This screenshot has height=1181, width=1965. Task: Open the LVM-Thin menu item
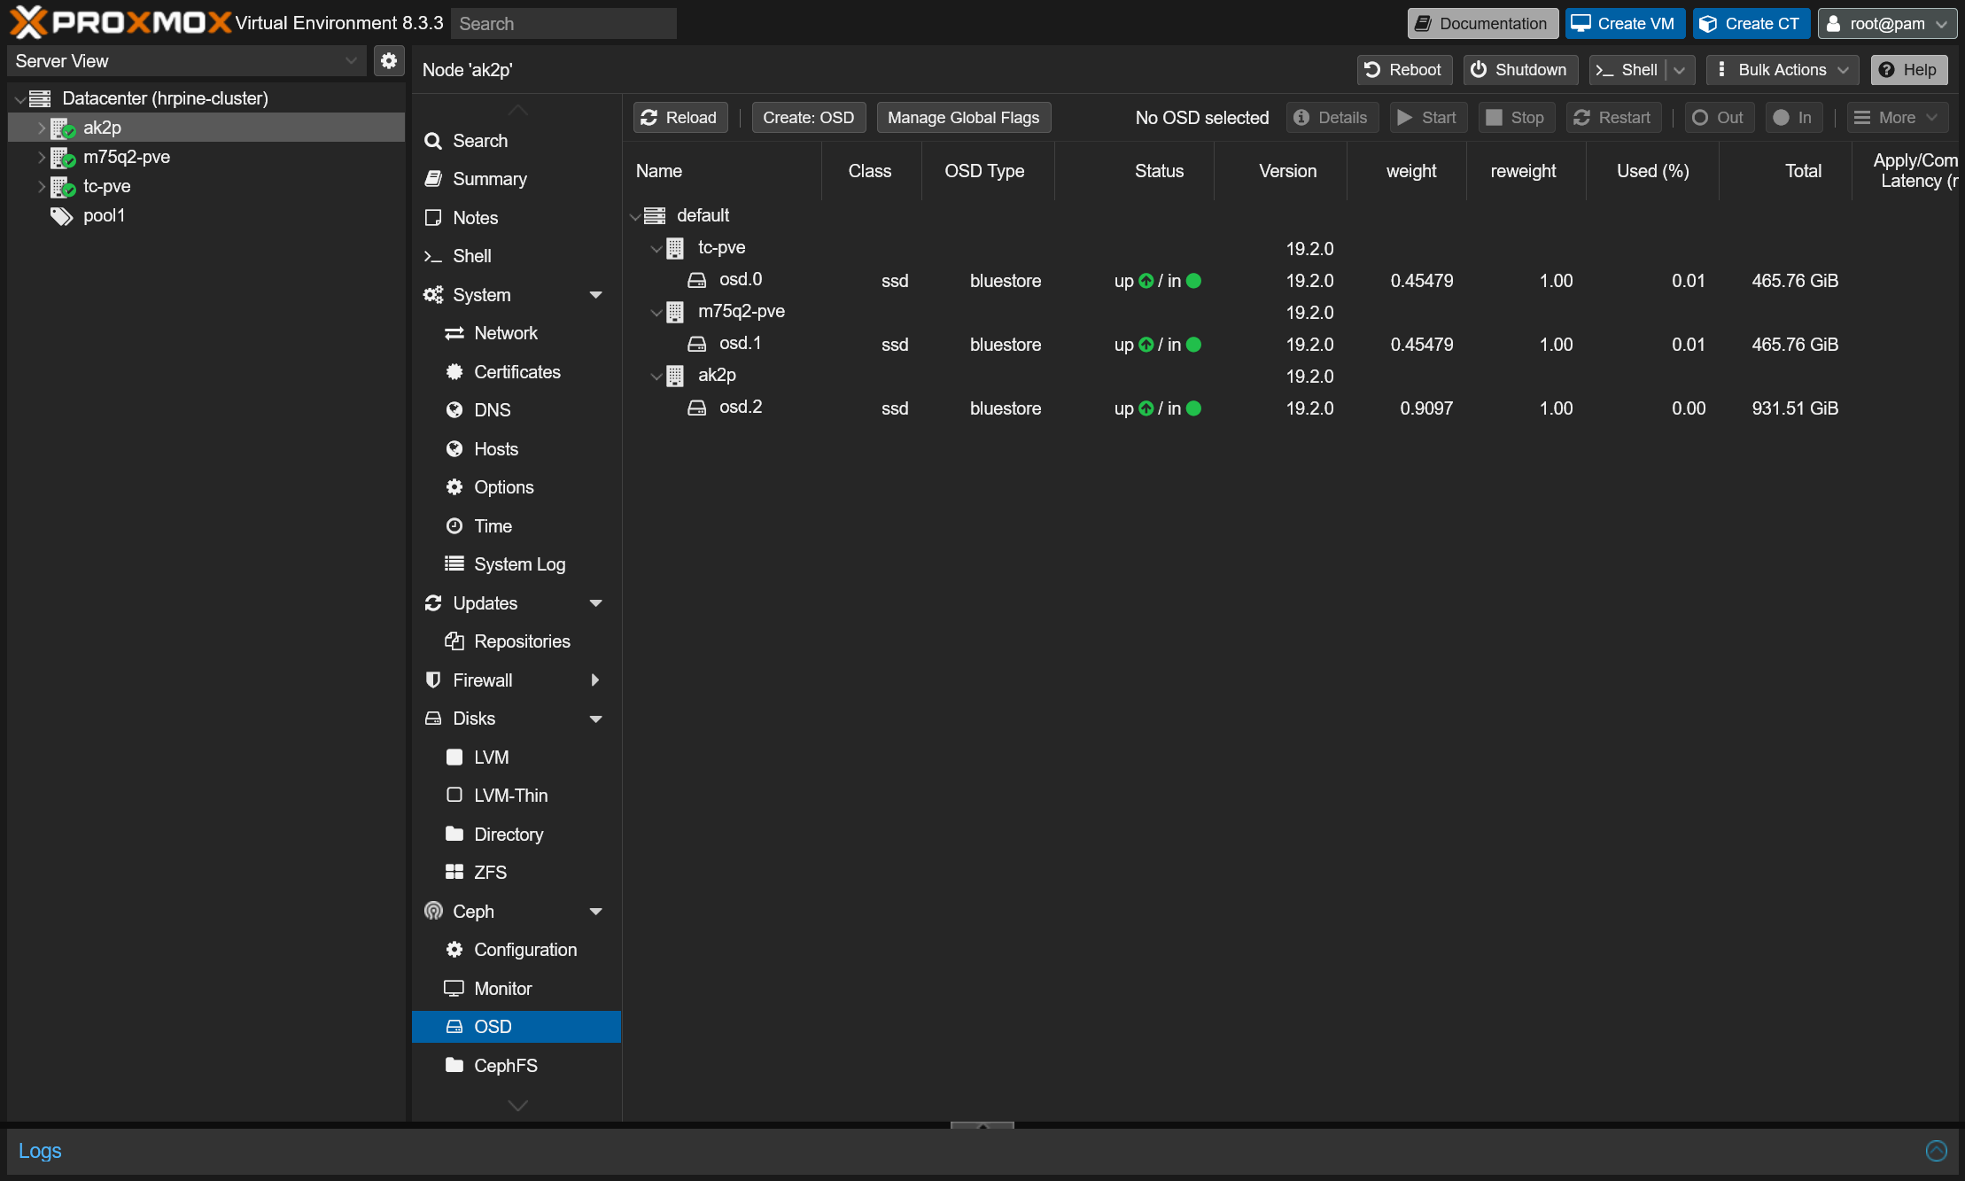point(516,796)
